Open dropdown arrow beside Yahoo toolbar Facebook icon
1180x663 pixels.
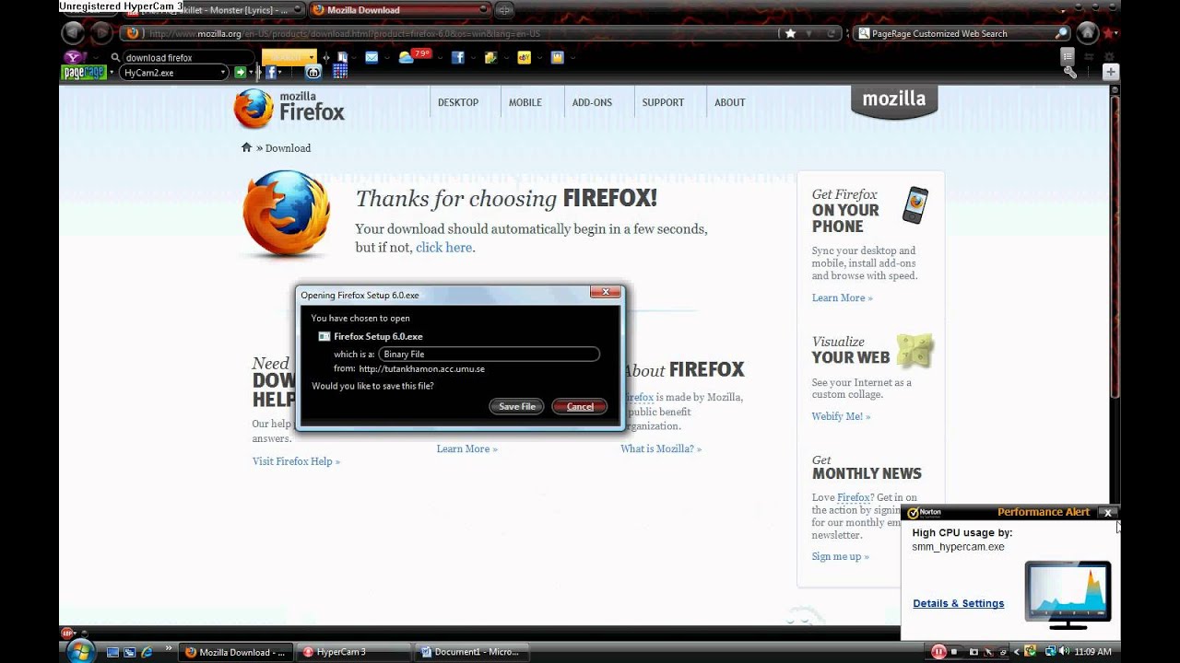click(473, 57)
